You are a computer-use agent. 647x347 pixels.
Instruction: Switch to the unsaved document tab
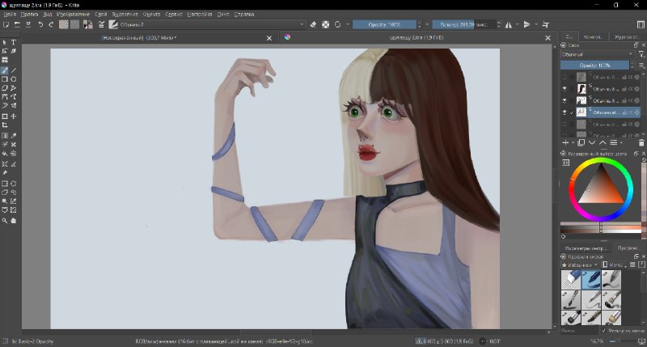pyautogui.click(x=139, y=38)
